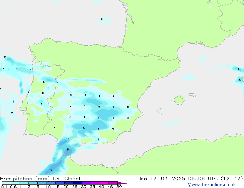This screenshot has width=244, height=188.
Task: Pick the 1–2 mm legend color swatch
Action: click(24, 183)
